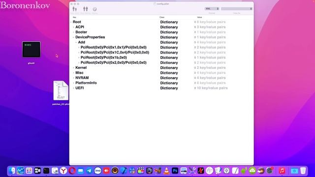
Task: Select PciRoot(0x0)/Pci(0x1b,0x0) key text
Action: click(104, 58)
